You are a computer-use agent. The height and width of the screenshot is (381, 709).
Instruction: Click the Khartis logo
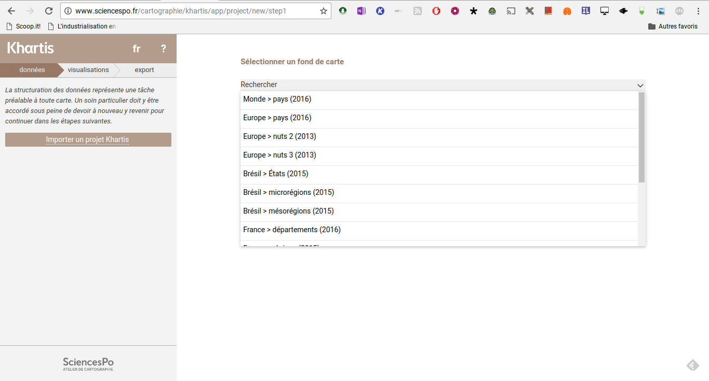(30, 48)
